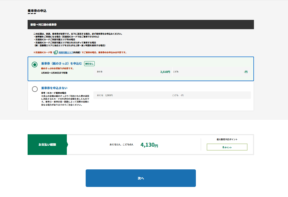Screen dimensions: 288x197
Task: Click the green お支払い総額 label
Action: (47, 145)
